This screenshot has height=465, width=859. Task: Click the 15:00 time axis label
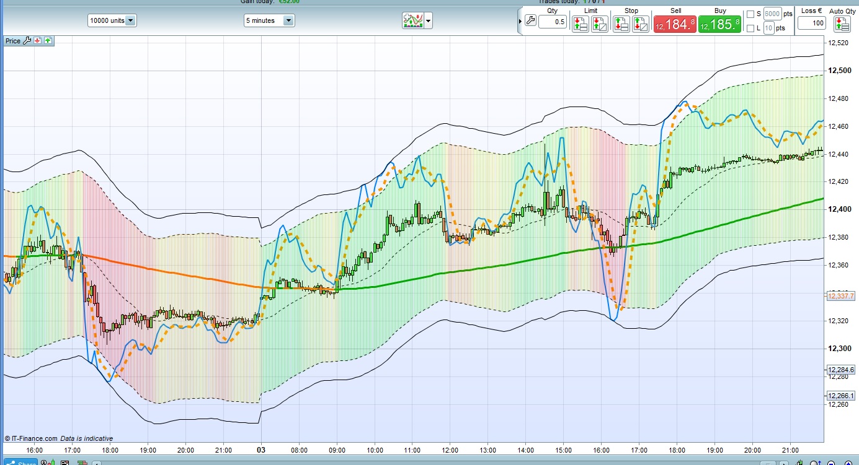pos(563,450)
